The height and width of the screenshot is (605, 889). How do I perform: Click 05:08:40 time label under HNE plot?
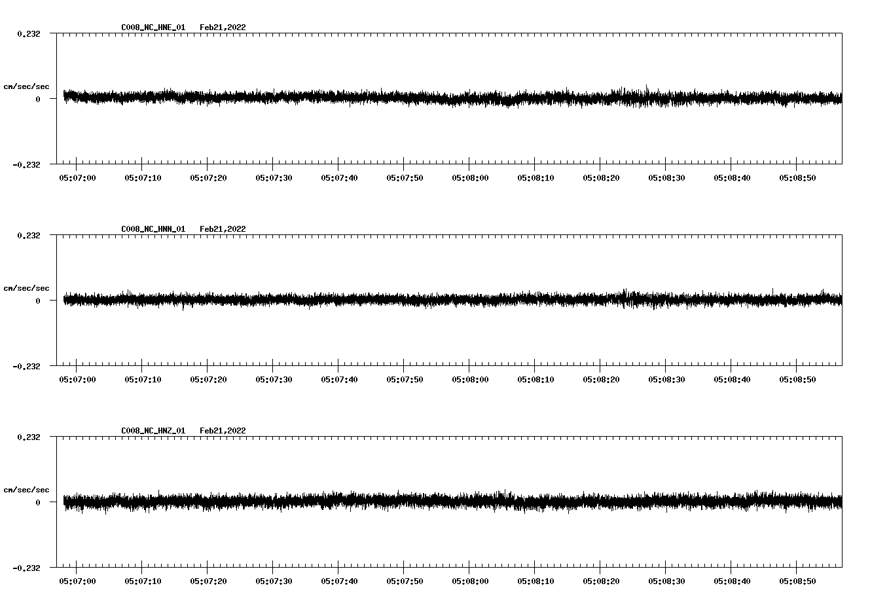click(x=732, y=178)
